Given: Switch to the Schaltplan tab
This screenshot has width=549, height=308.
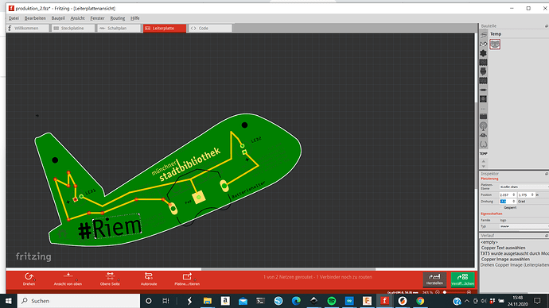Looking at the screenshot, I should pyautogui.click(x=118, y=29).
